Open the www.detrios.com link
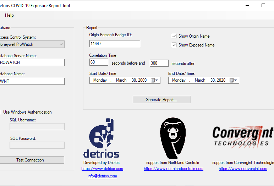 (x=102, y=169)
